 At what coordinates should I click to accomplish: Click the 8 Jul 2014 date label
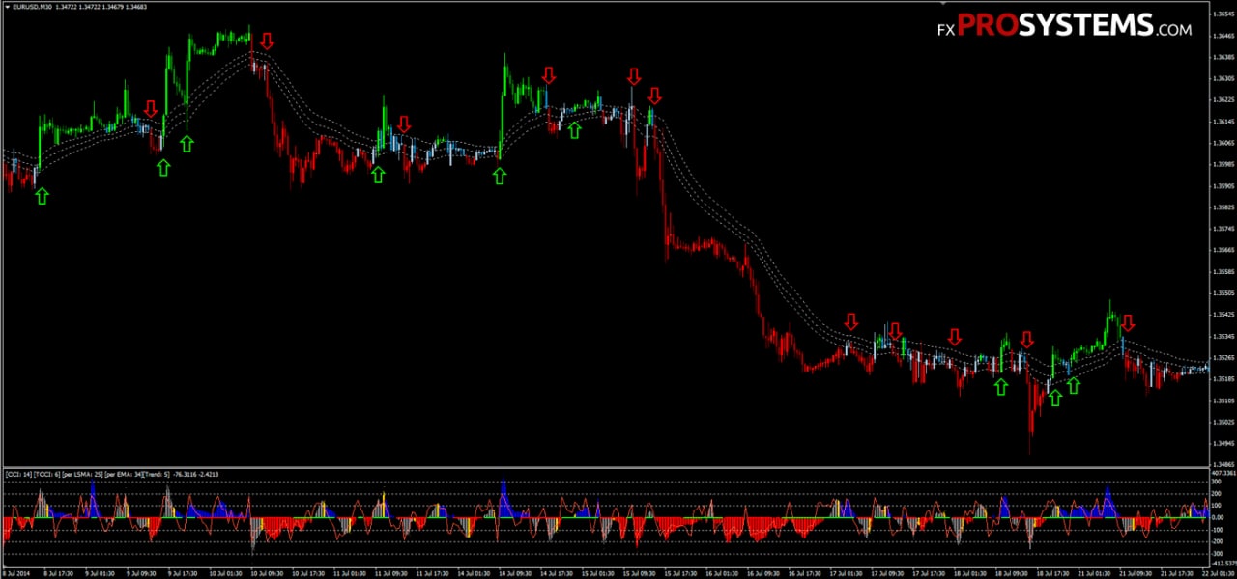pyautogui.click(x=17, y=573)
